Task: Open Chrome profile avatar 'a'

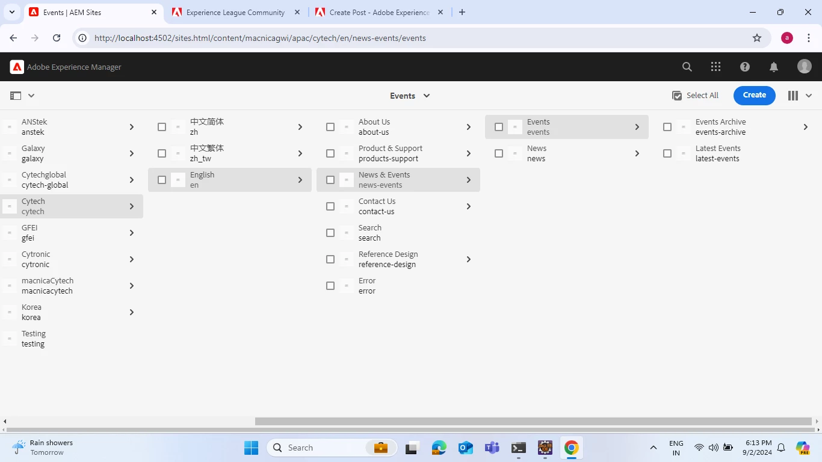Action: point(787,38)
